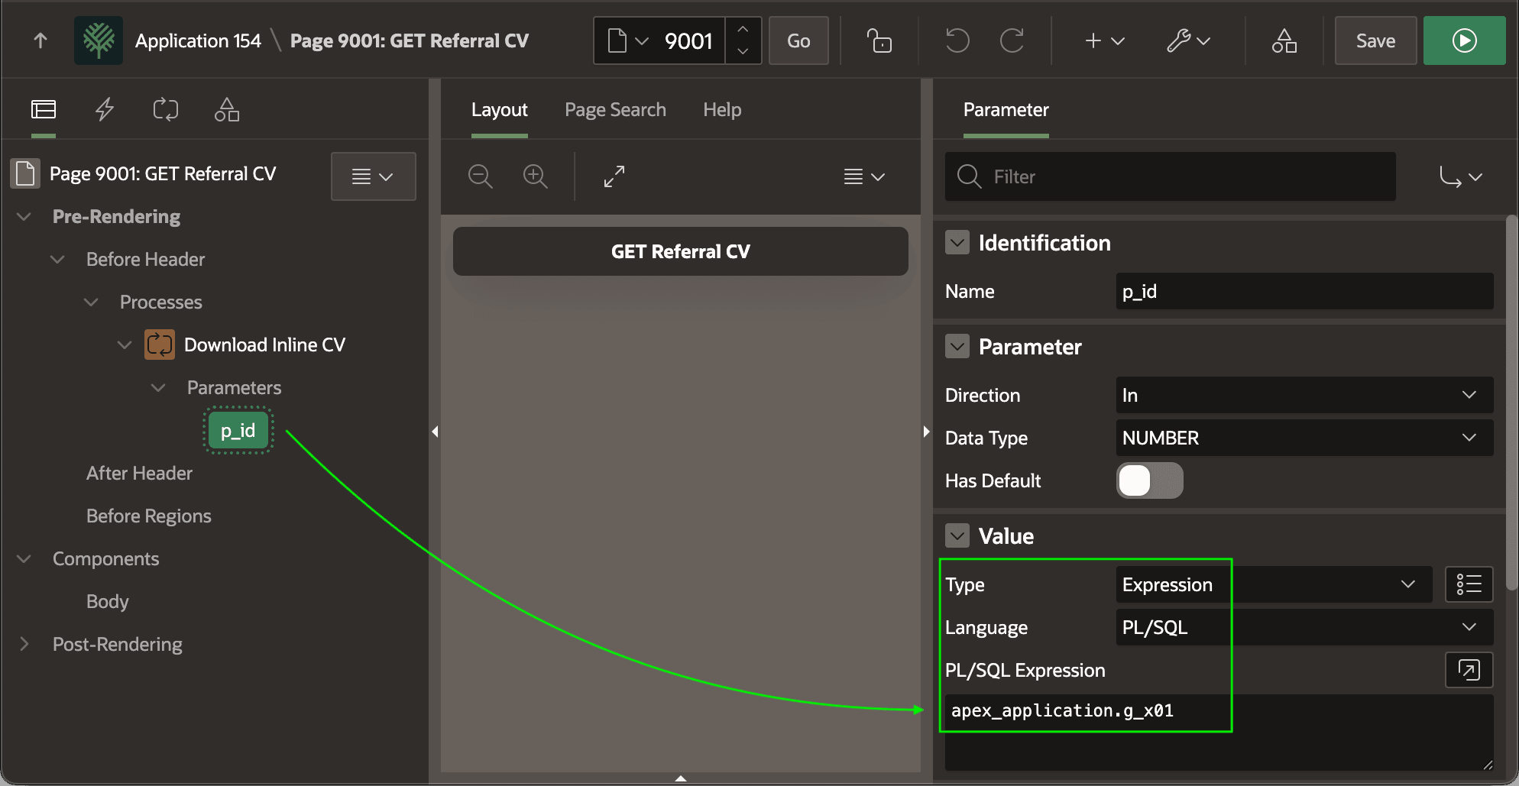1519x786 pixels.
Task: Click the Application 154 breadcrumb link
Action: pyautogui.click(x=198, y=40)
